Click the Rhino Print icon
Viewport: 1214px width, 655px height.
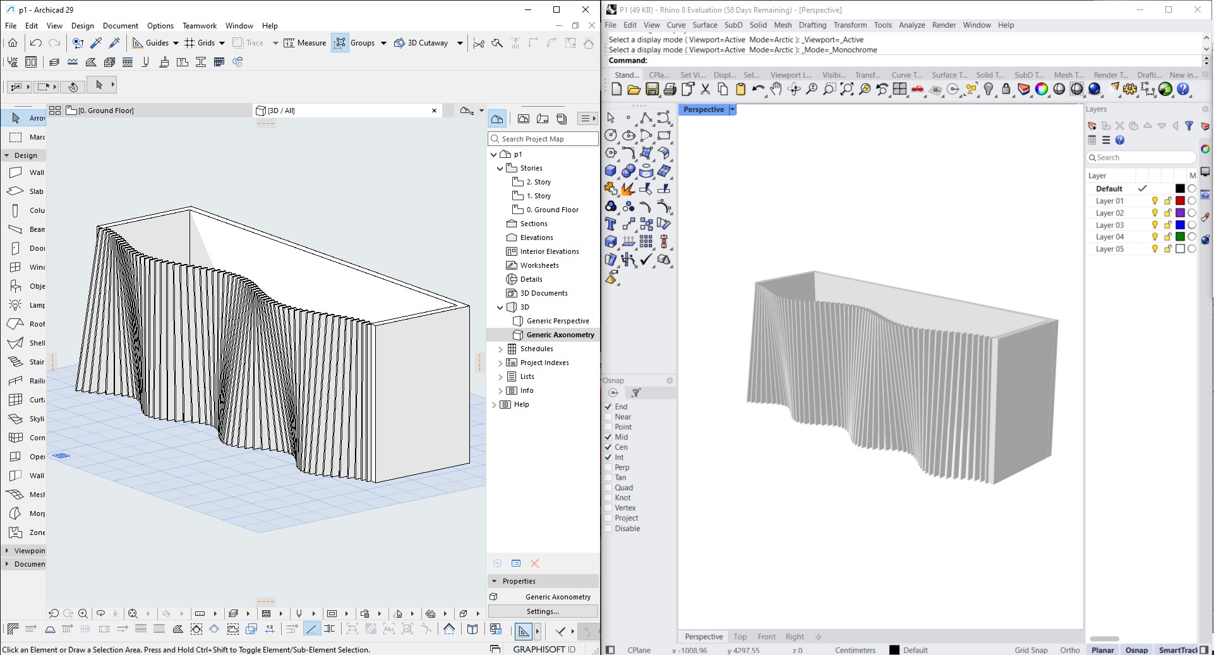[x=670, y=90]
